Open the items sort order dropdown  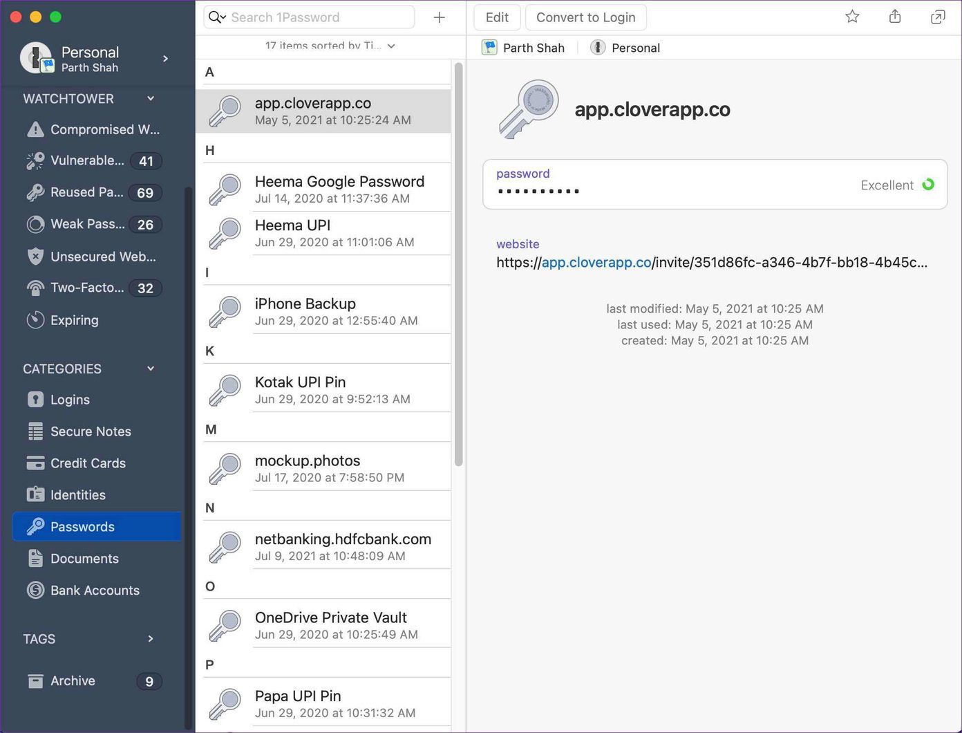tap(330, 46)
